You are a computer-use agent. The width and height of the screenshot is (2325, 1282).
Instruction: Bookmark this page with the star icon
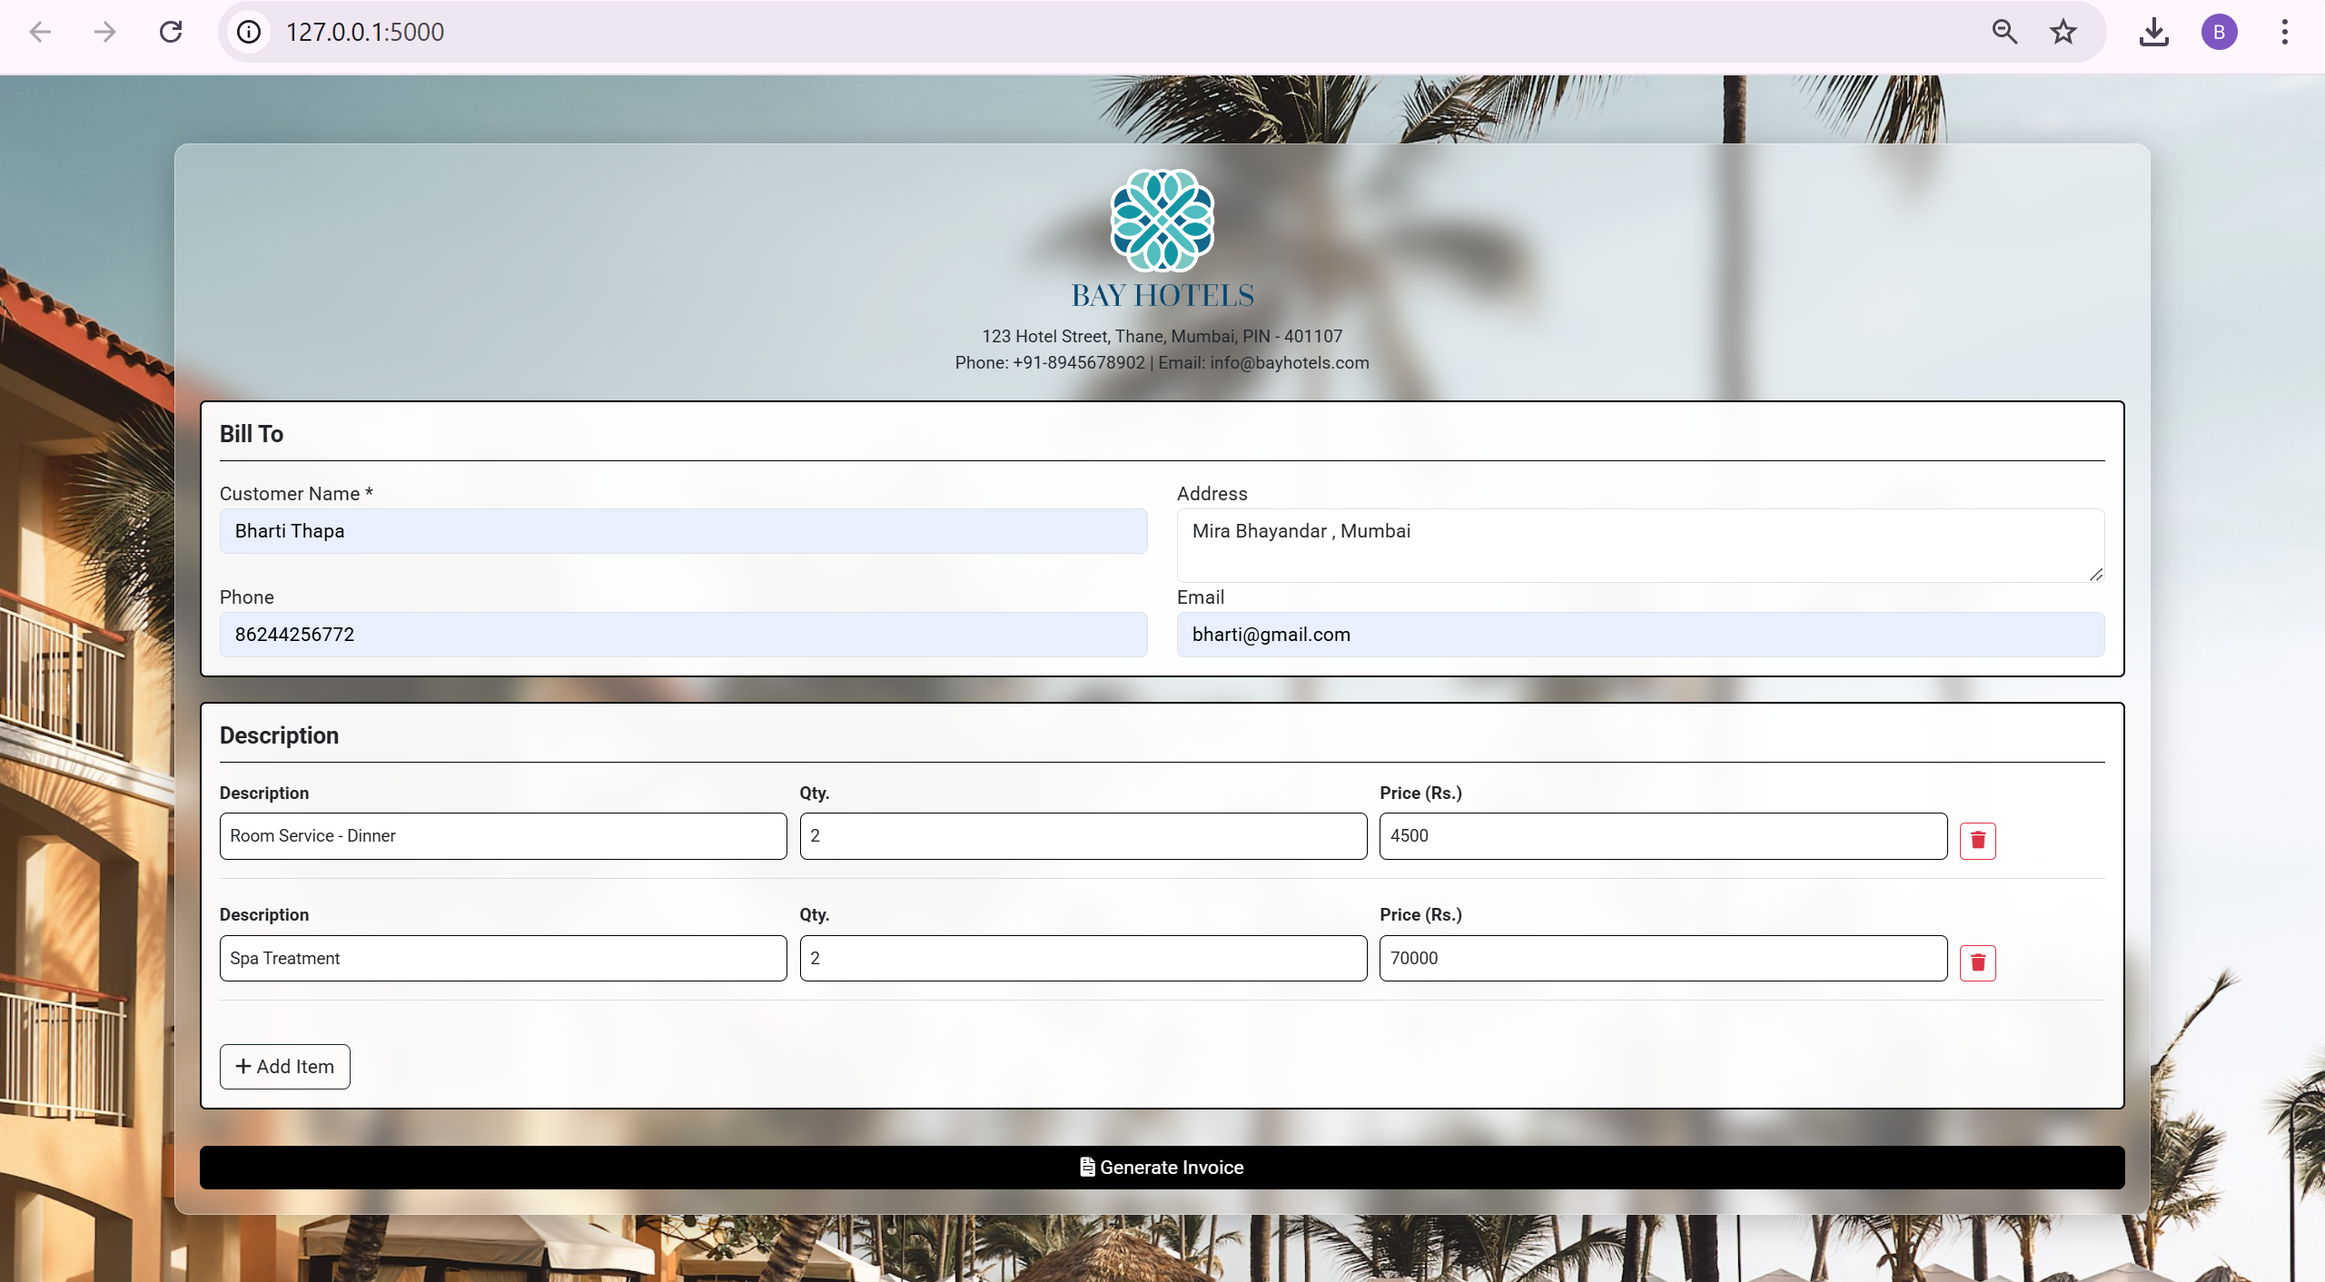tap(2062, 31)
